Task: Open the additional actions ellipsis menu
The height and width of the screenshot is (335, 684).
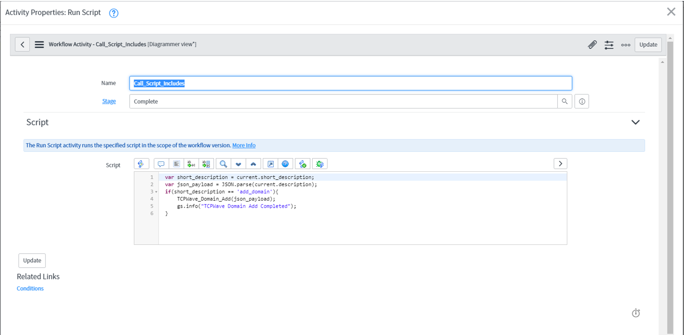Action: [x=625, y=44]
